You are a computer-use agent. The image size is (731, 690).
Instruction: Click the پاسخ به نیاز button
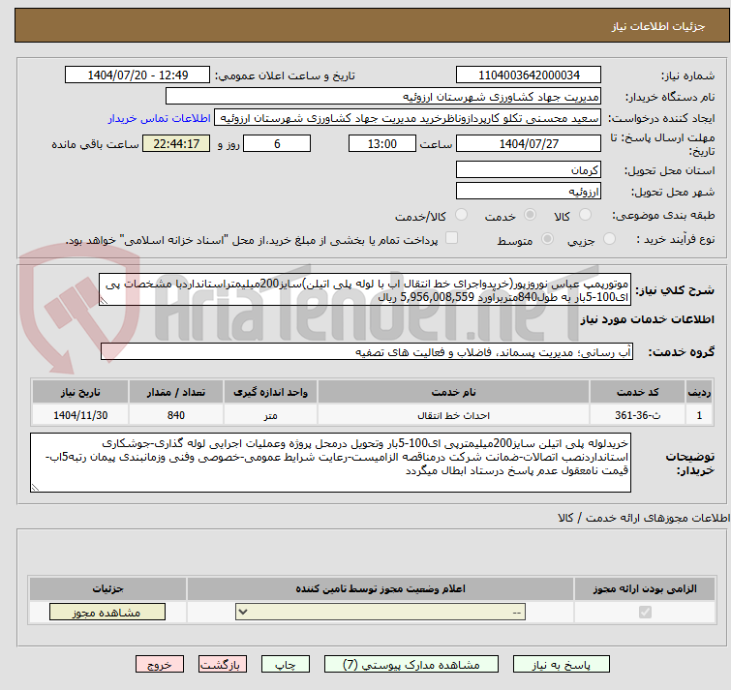(561, 665)
